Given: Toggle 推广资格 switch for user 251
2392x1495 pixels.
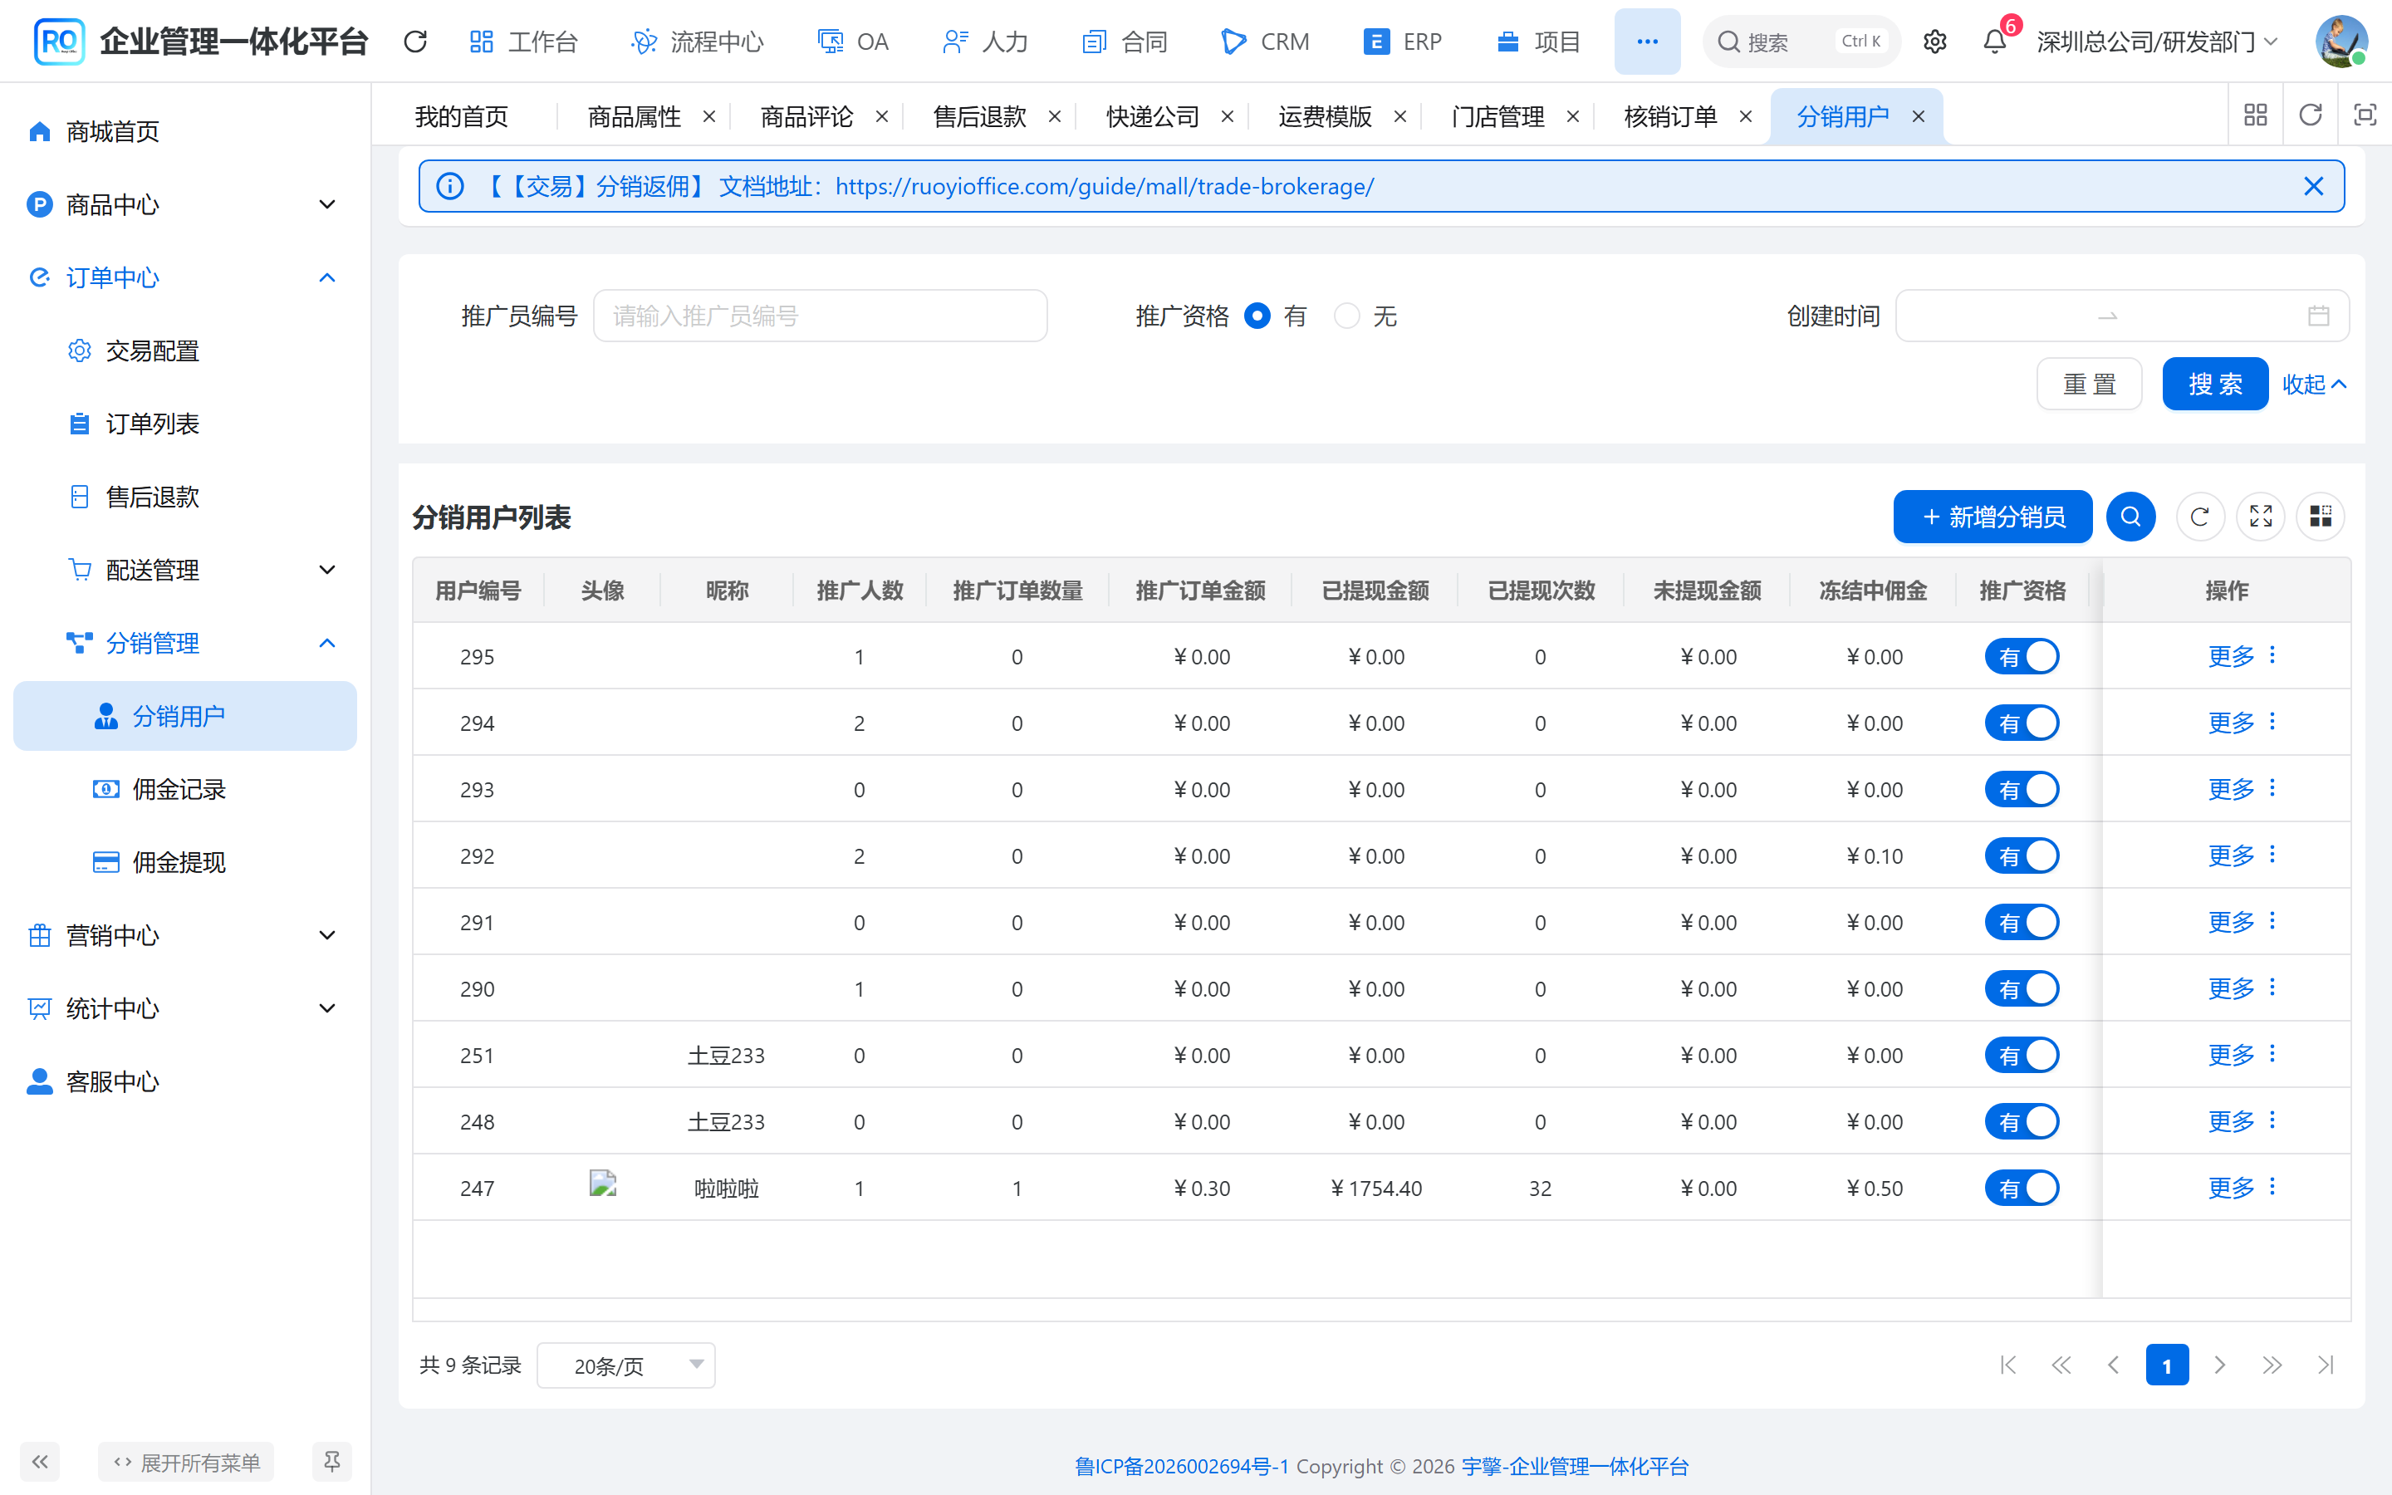Looking at the screenshot, I should [x=2022, y=1055].
